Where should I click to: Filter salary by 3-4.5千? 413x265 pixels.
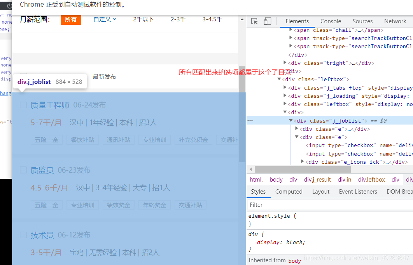[212, 19]
